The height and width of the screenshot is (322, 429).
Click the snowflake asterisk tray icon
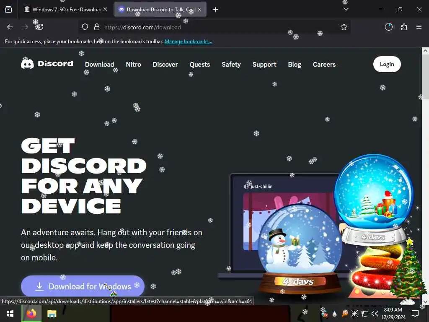pos(354,314)
